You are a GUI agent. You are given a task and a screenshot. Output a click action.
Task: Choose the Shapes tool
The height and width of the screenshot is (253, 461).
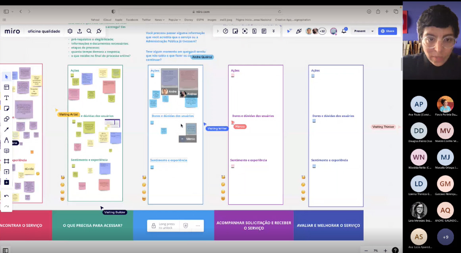click(6, 119)
